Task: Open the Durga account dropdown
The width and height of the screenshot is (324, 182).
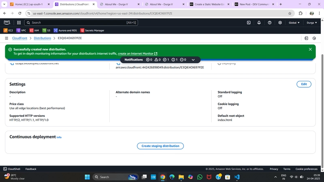Action: [x=311, y=23]
